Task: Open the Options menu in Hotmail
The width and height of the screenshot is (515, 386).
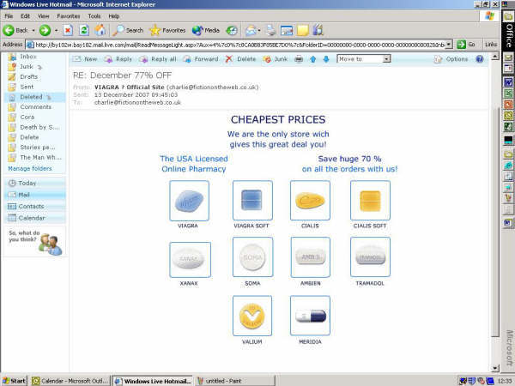Action: pyautogui.click(x=451, y=59)
